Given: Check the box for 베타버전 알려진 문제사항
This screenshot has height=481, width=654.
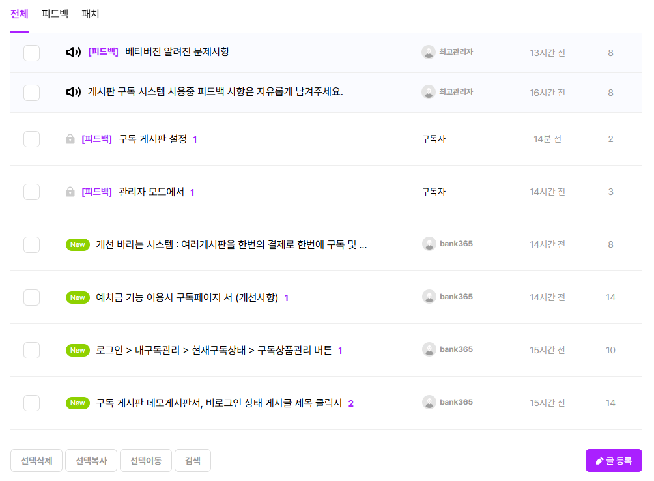Looking at the screenshot, I should 31,53.
